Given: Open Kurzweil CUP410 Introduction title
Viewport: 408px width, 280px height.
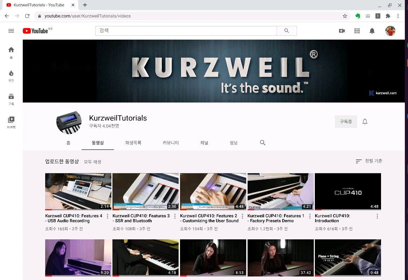Looking at the screenshot, I should [333, 218].
